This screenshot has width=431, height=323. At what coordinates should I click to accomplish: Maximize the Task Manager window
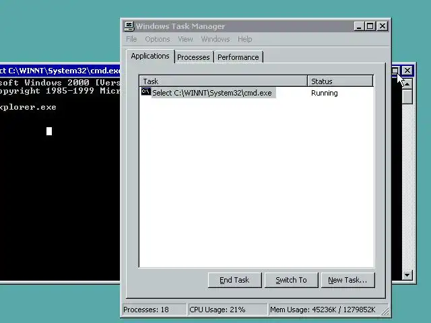pyautogui.click(x=370, y=26)
